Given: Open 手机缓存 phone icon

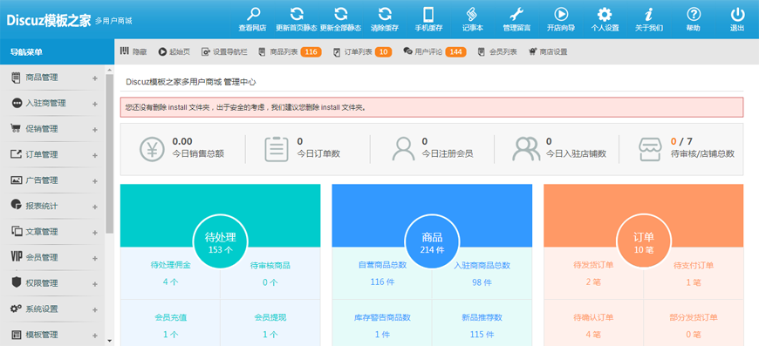Looking at the screenshot, I should point(428,14).
